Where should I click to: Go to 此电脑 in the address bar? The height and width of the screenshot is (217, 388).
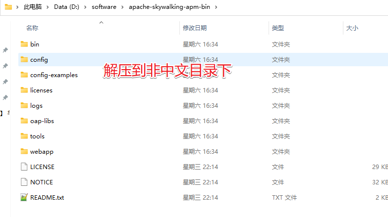coord(32,7)
